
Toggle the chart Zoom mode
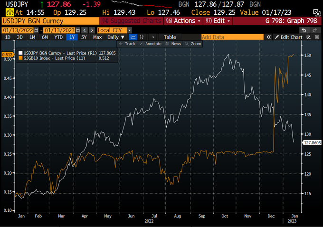193,44
